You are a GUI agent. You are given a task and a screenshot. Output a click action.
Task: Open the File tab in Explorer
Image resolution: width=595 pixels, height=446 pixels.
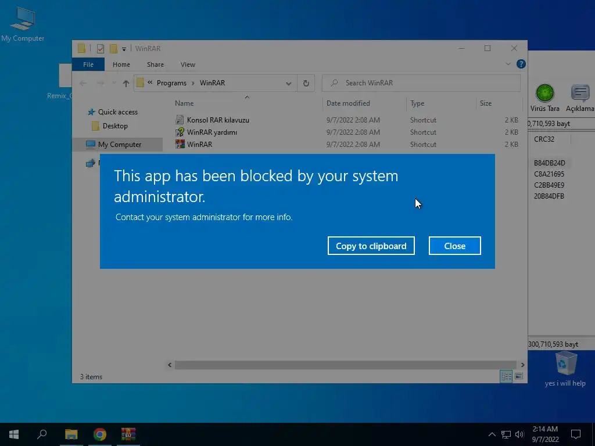tap(88, 64)
